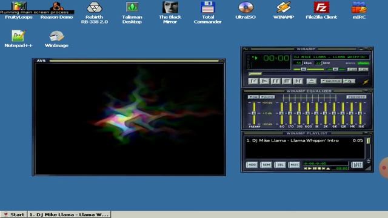Image resolution: width=388 pixels, height=218 pixels.
Task: Toggle the equalizer ON button
Action: (253, 97)
